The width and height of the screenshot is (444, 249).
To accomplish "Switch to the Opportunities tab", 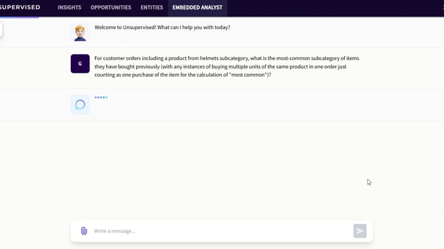I will [111, 8].
